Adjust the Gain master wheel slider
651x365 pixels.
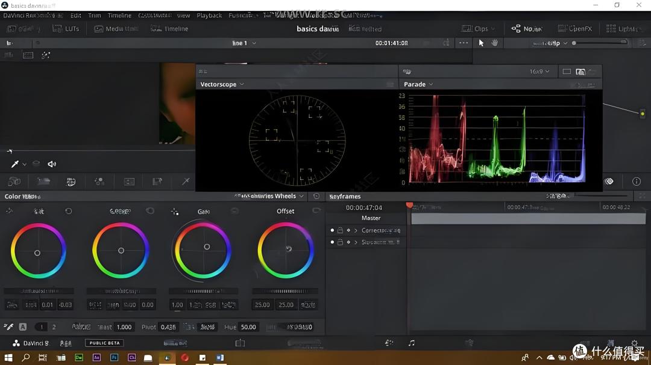pos(204,291)
